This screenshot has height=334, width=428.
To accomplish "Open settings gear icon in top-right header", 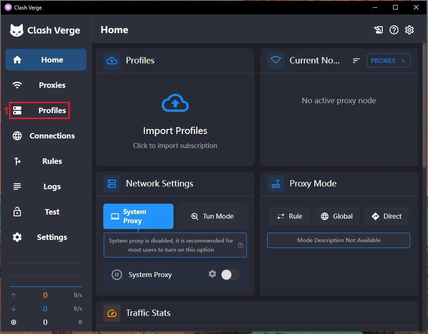I will [x=409, y=30].
